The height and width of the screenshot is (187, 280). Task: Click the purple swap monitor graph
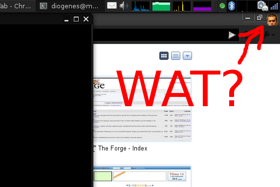(x=202, y=6)
